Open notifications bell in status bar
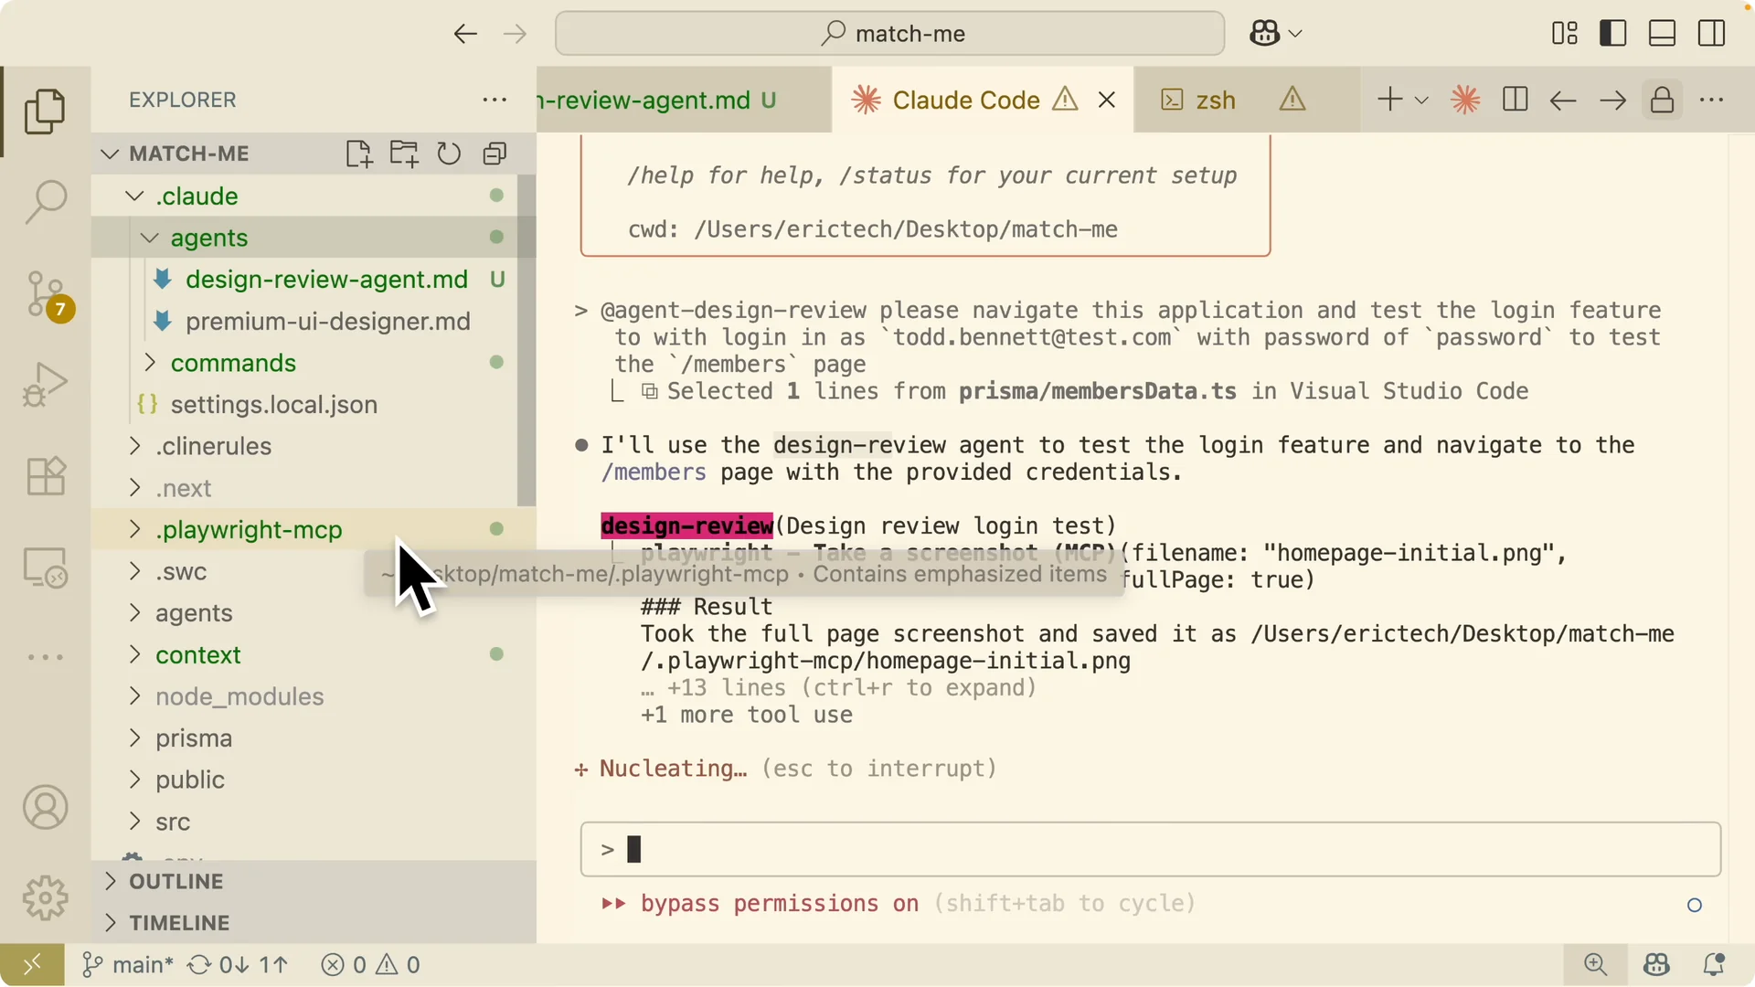The width and height of the screenshot is (1755, 987). tap(1714, 965)
